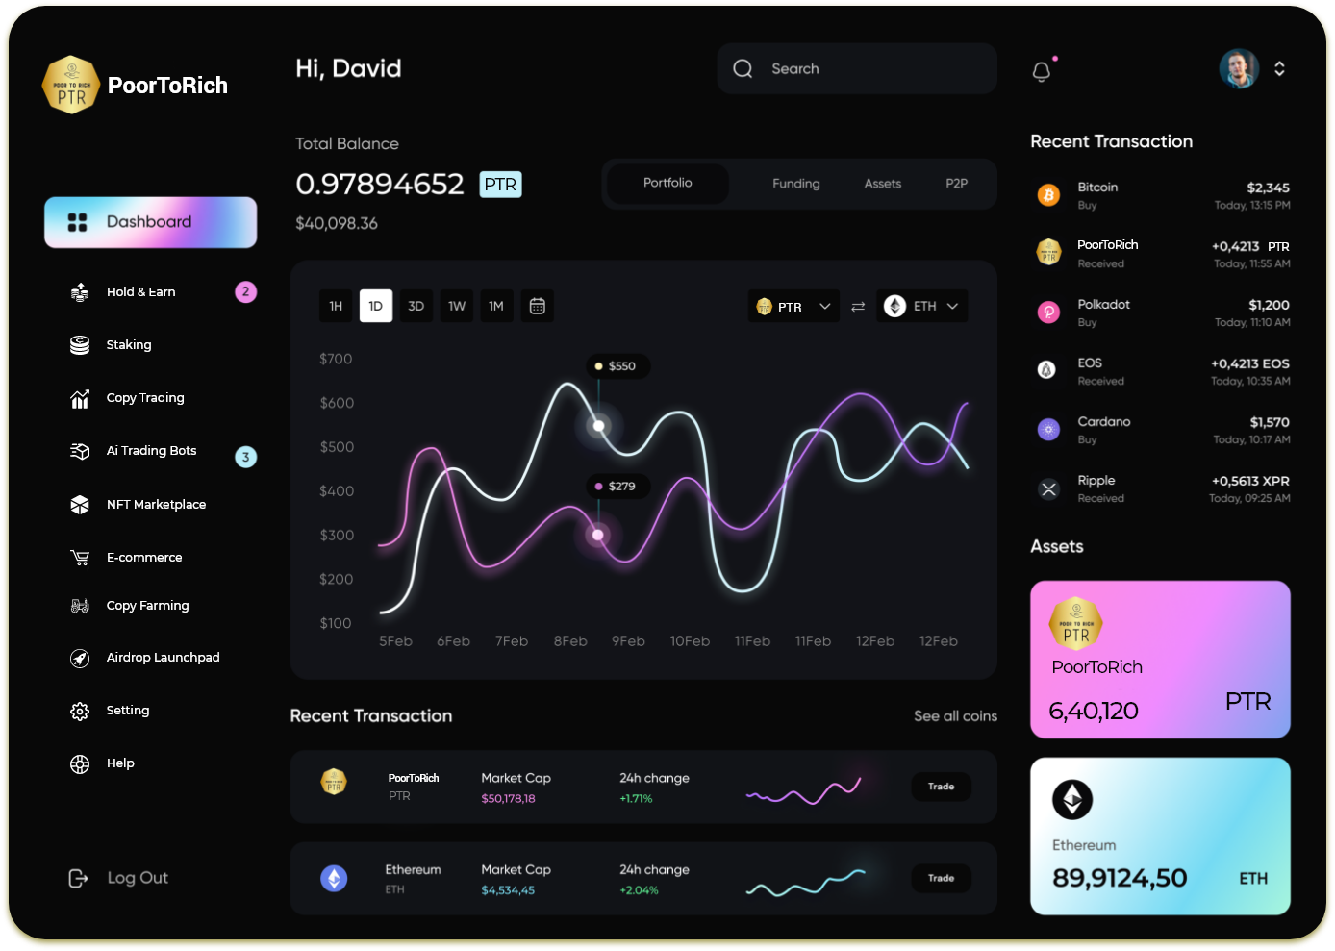Image resolution: width=1335 pixels, height=951 pixels.
Task: Click the Cardano coin icon in transactions
Action: pos(1048,430)
